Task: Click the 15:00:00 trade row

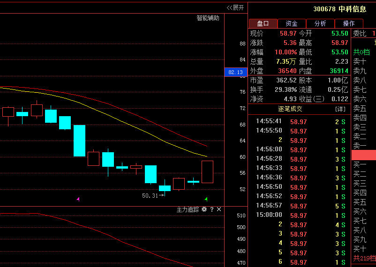Action: coord(301,215)
